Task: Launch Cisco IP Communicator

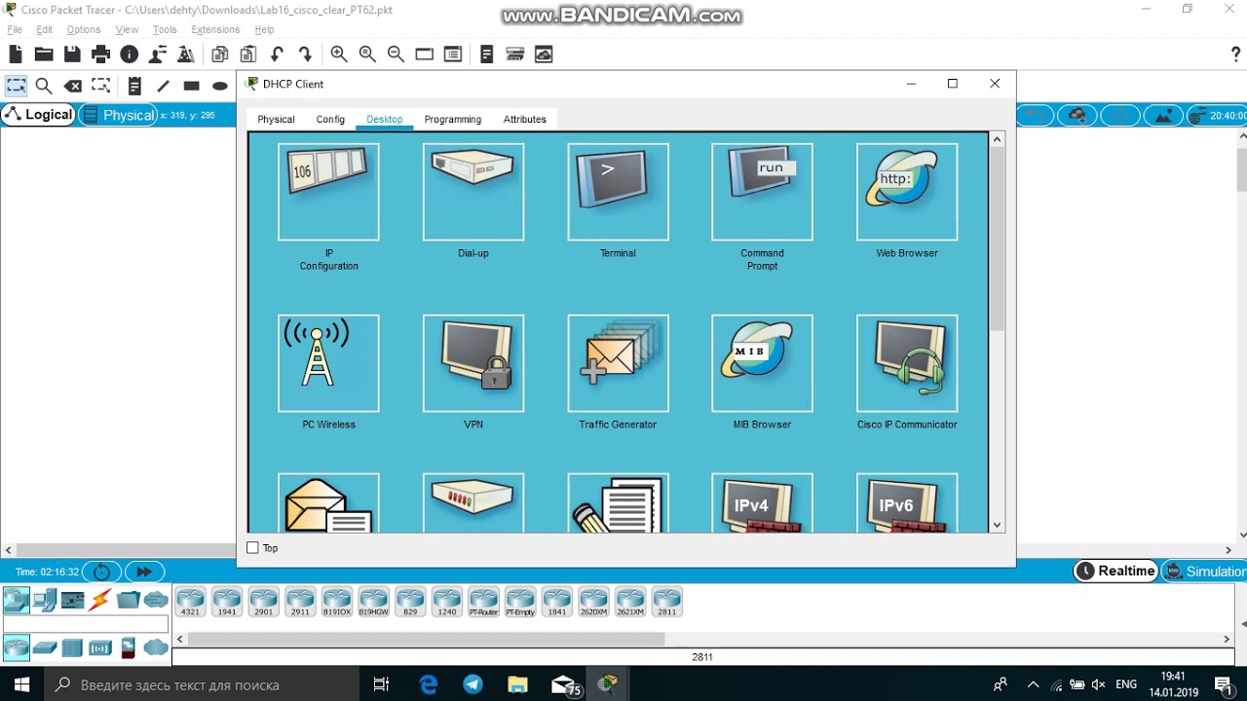Action: [x=907, y=363]
